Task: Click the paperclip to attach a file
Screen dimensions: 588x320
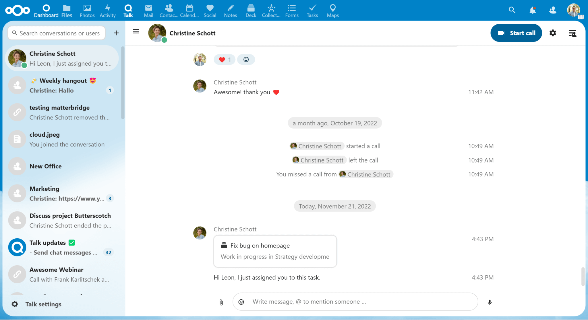Action: [x=221, y=302]
